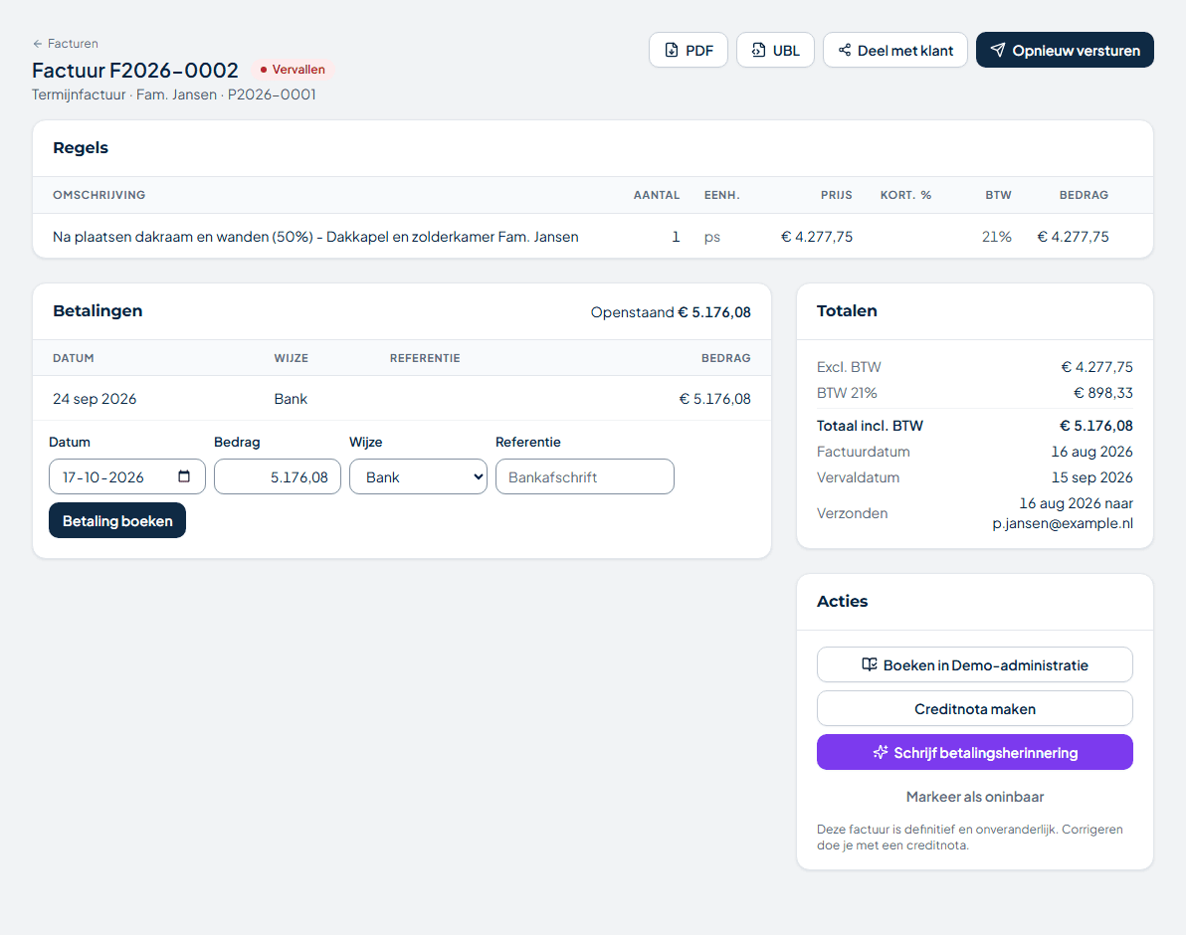Click the Excl. BTW amount in Totalen
1186x935 pixels.
click(x=1096, y=367)
